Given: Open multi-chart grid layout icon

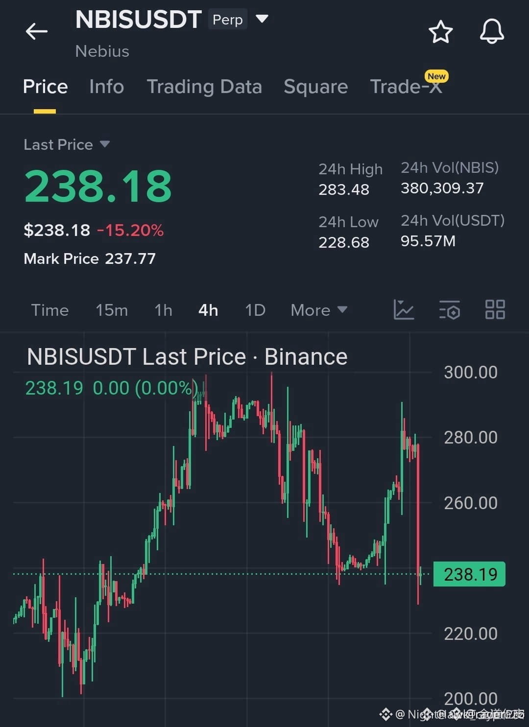Looking at the screenshot, I should click(x=495, y=310).
